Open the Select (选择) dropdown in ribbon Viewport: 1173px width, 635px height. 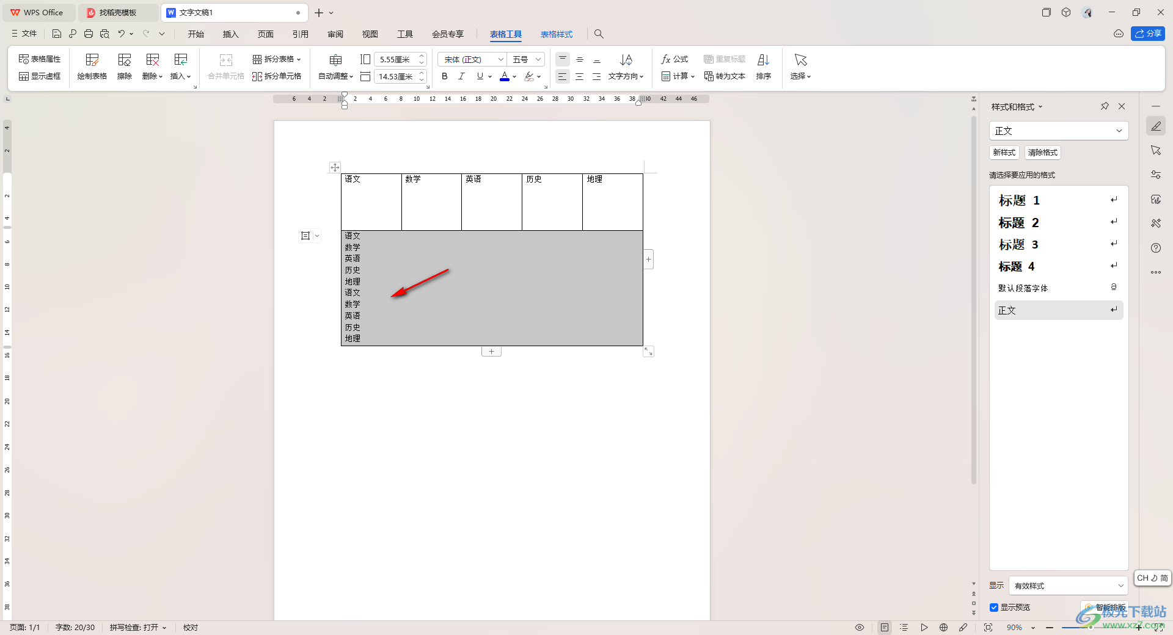point(800,67)
